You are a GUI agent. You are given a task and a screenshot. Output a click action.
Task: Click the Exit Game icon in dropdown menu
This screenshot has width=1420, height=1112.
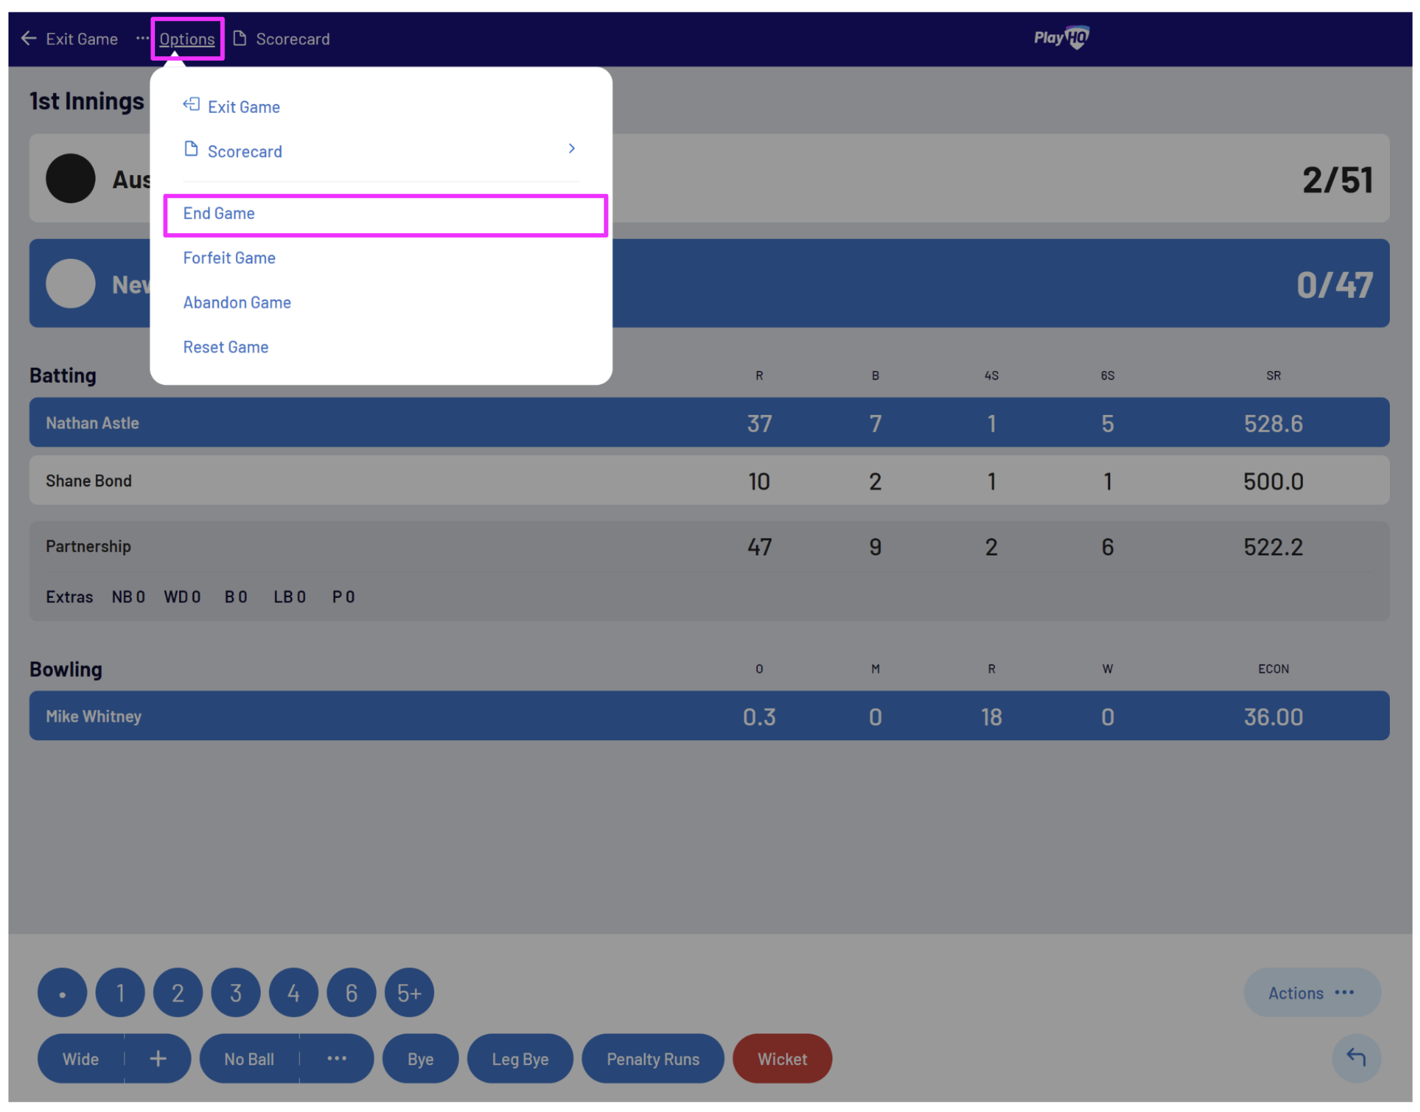191,105
